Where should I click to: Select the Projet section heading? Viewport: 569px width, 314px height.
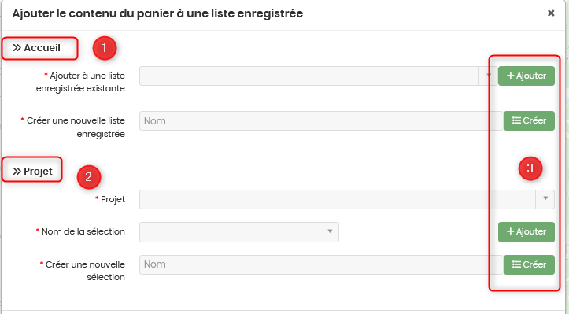coord(38,172)
